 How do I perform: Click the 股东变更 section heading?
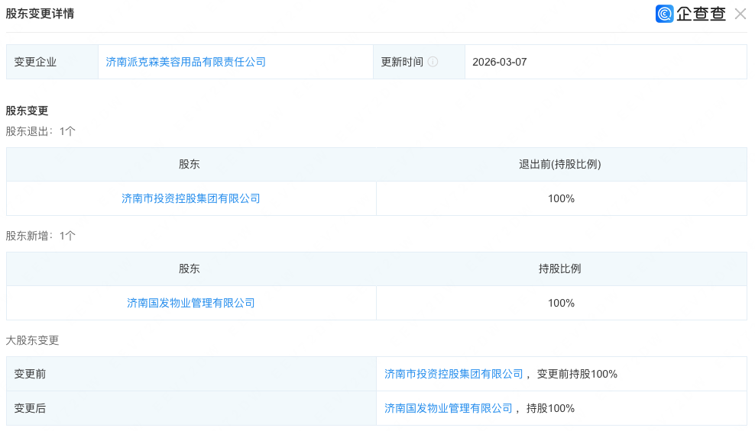(27, 111)
